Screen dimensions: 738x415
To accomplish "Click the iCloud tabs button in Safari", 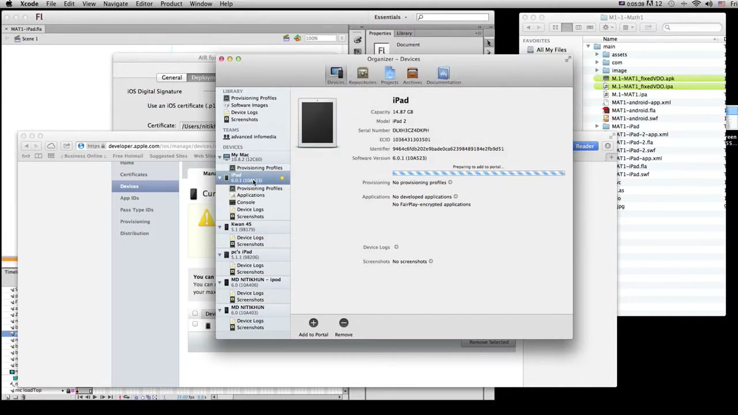I will click(51, 146).
